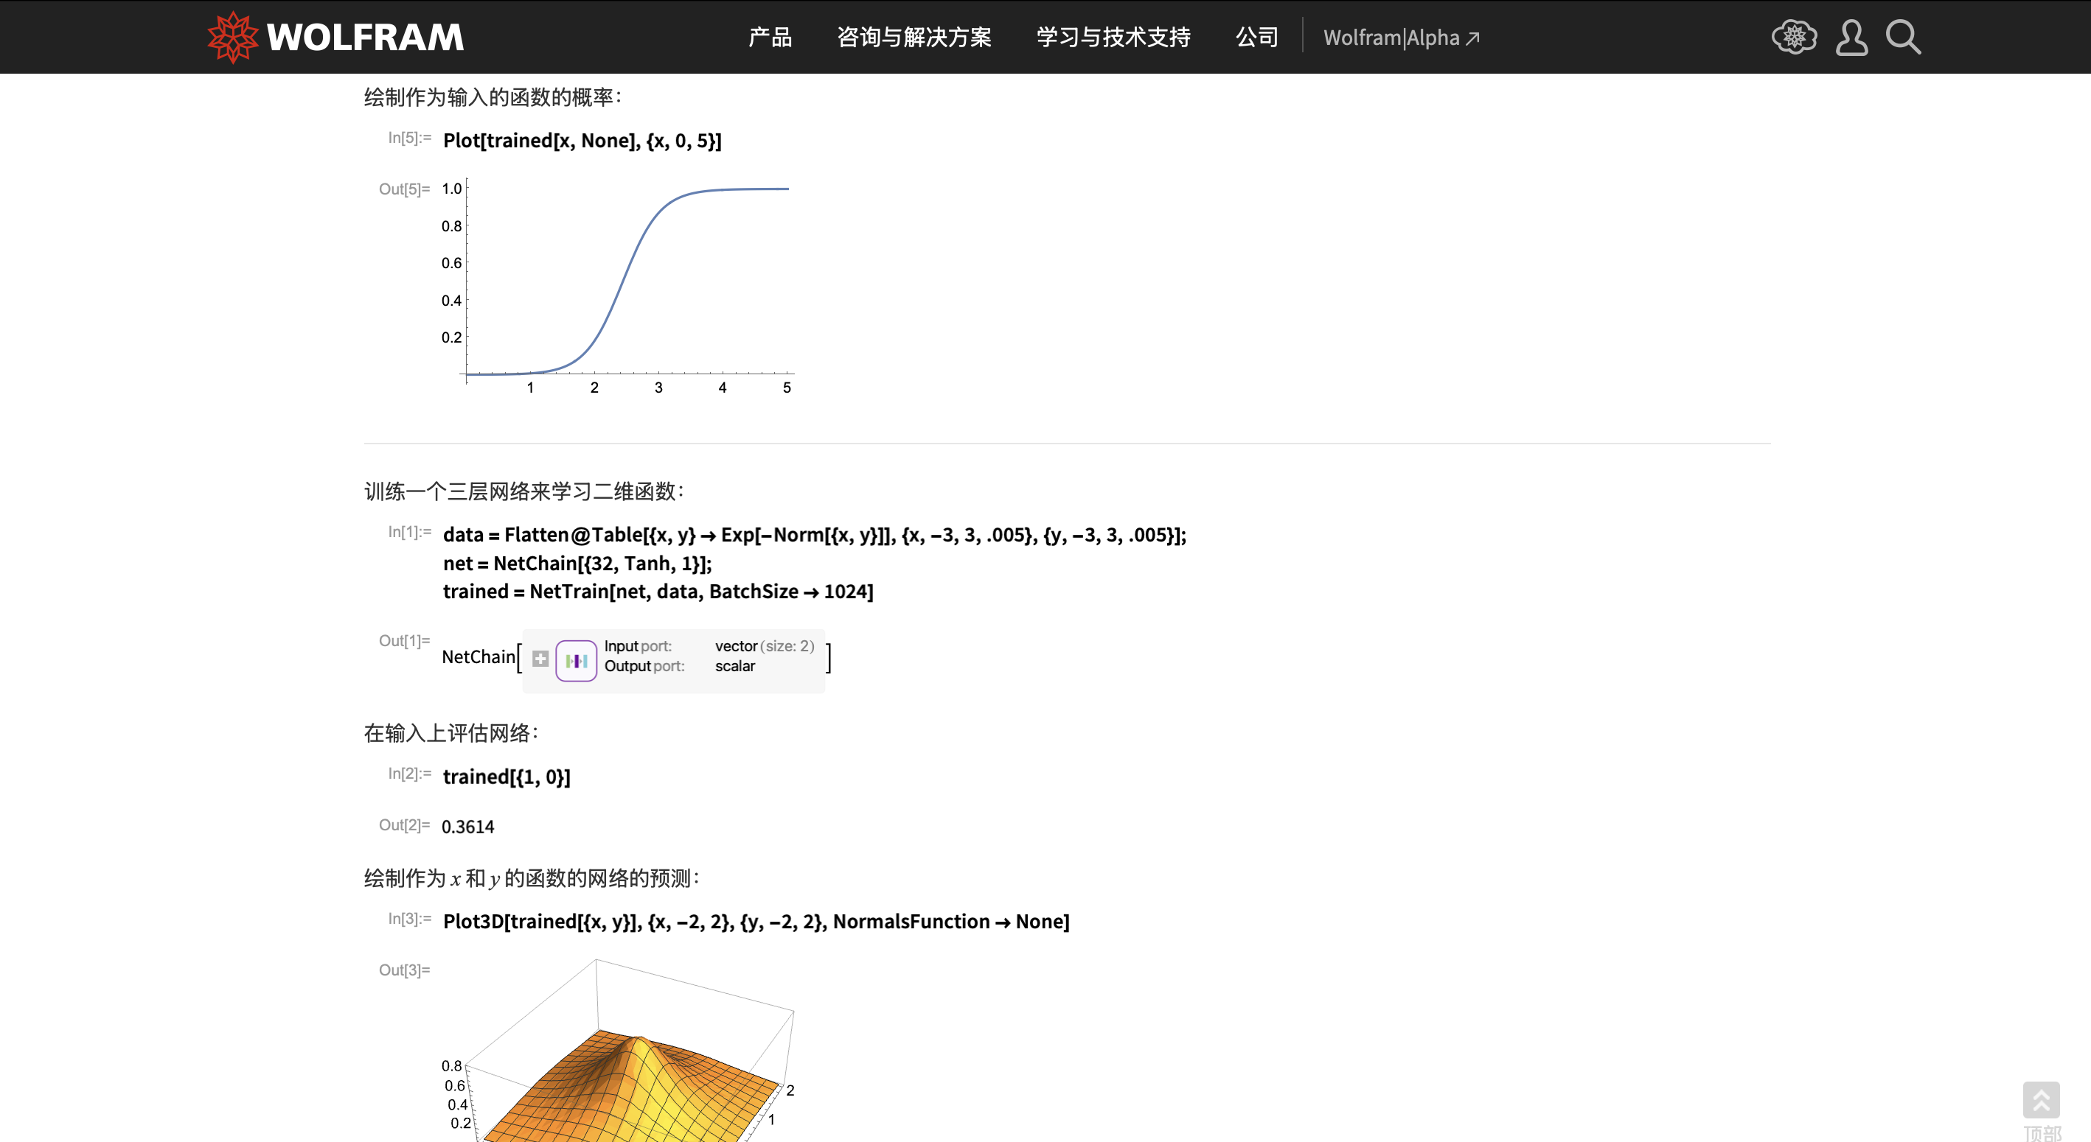Click the back-to-top arrow icon
The width and height of the screenshot is (2091, 1142).
[2041, 1101]
